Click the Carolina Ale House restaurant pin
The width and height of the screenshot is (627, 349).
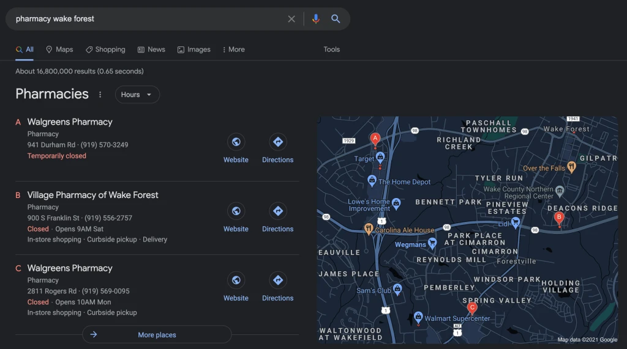pyautogui.click(x=368, y=229)
